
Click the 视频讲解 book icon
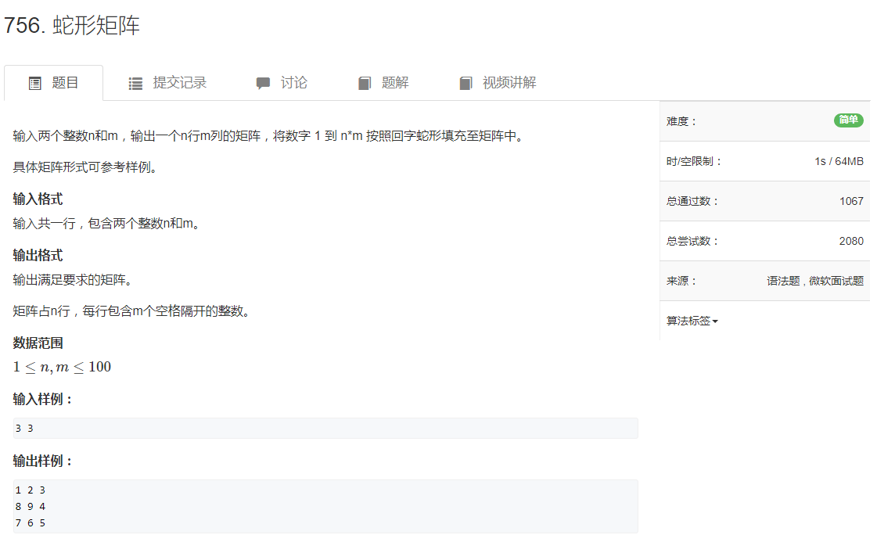click(464, 82)
